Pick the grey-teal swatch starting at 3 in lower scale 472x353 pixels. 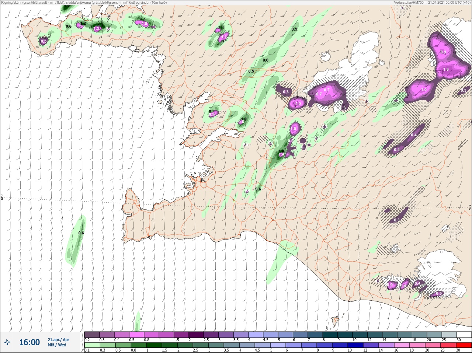coord(215,345)
